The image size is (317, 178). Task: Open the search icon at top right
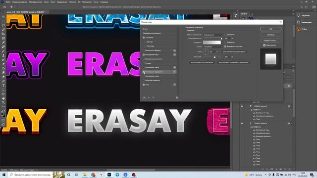[x=302, y=7]
